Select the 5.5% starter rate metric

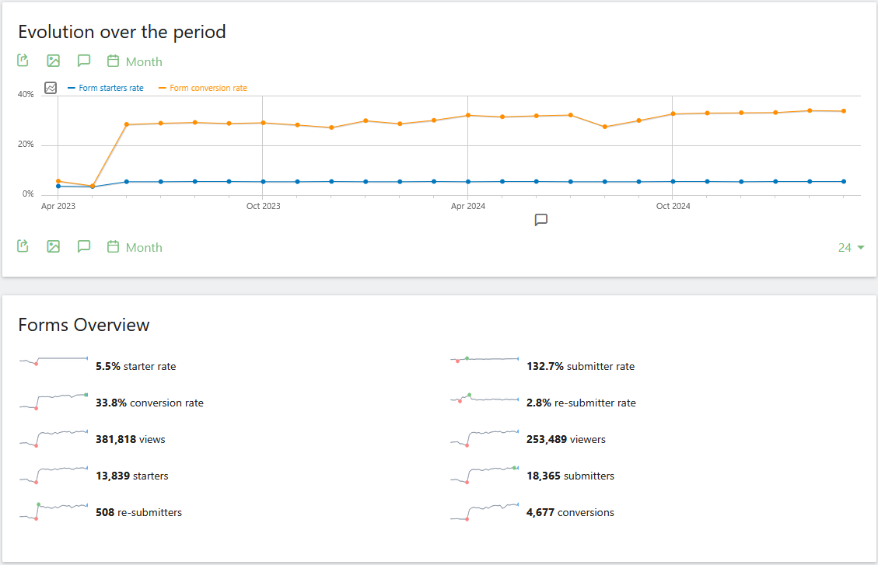[135, 366]
